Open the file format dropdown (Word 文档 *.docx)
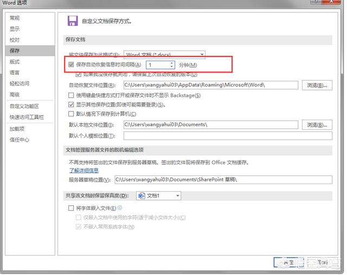Image resolution: width=347 pixels, height=275 pixels. click(164, 55)
